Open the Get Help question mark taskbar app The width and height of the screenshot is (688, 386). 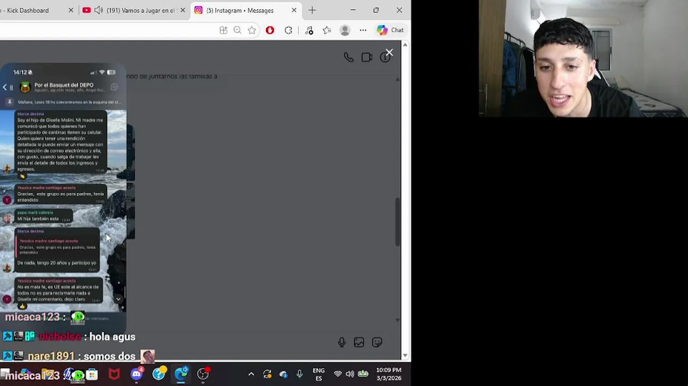159,374
